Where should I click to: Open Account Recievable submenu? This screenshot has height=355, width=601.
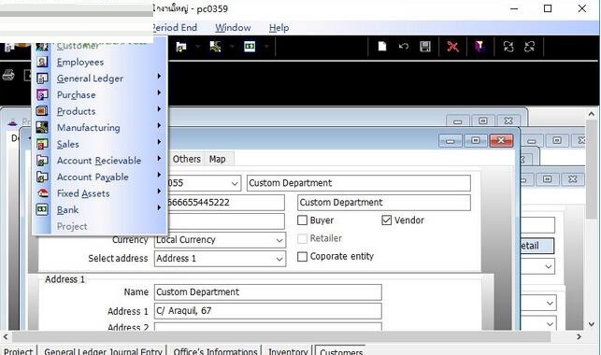99,161
